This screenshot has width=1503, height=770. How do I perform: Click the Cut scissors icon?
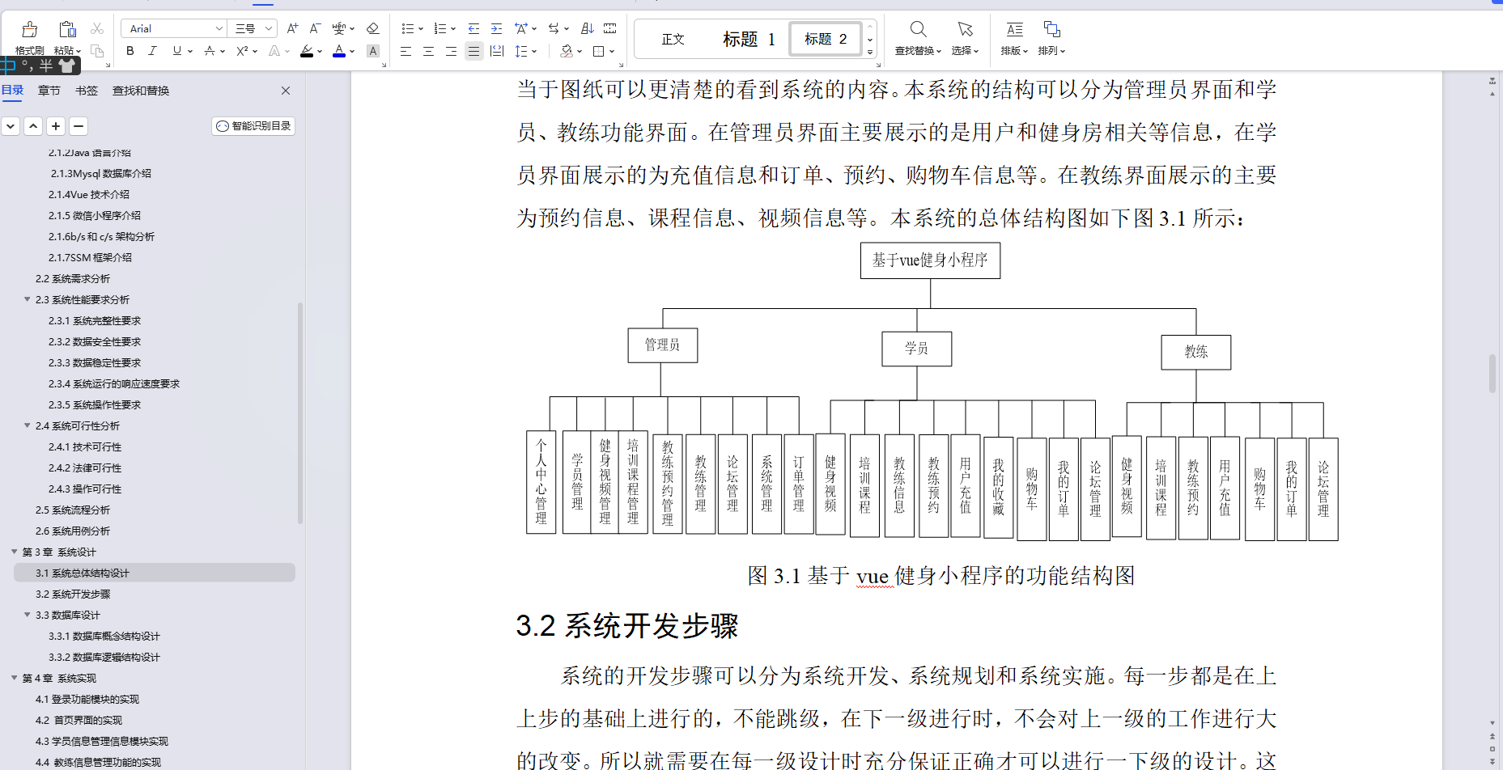pos(97,29)
